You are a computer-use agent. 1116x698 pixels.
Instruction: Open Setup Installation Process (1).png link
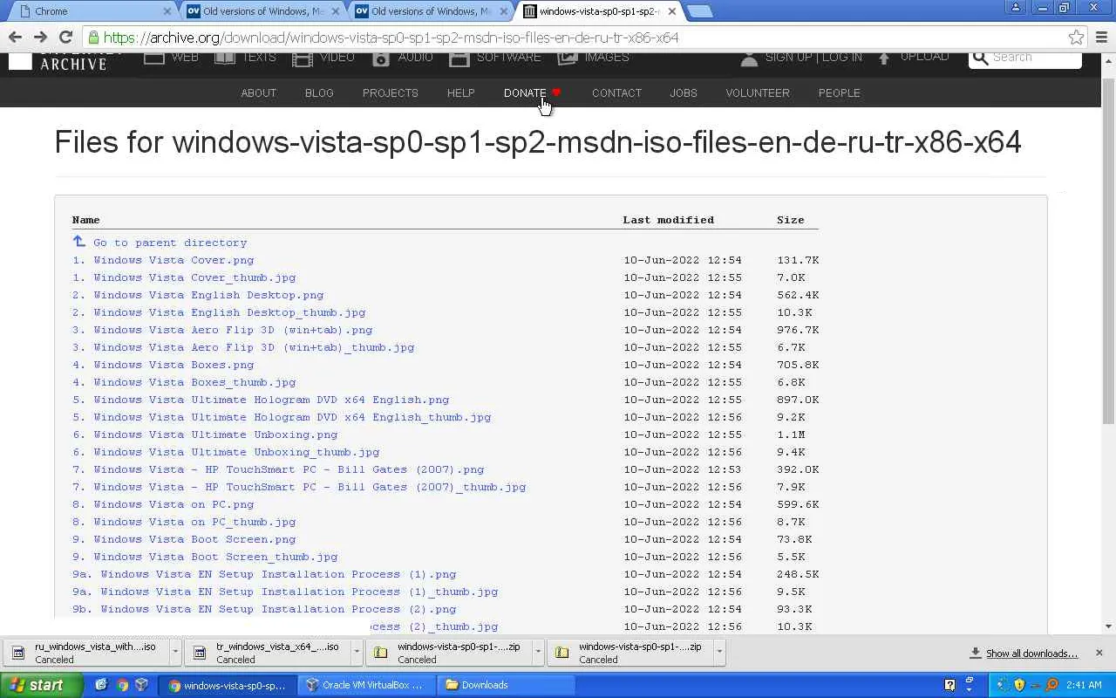264,574
